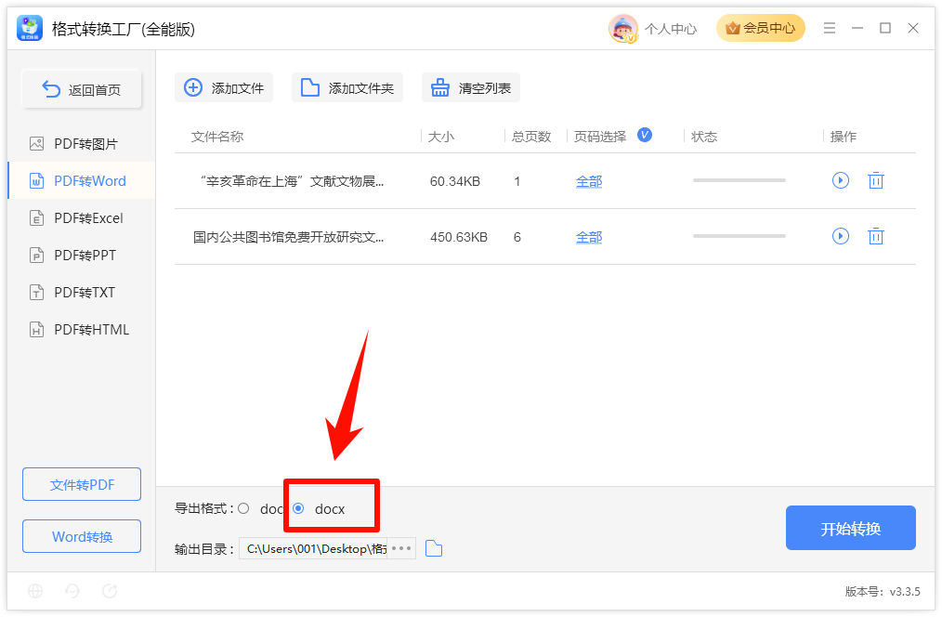The height and width of the screenshot is (617, 942).
Task: Select PDF转Word in sidebar
Action: click(x=81, y=181)
